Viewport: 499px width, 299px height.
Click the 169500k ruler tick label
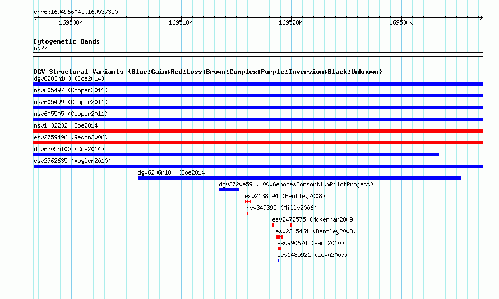tap(71, 22)
